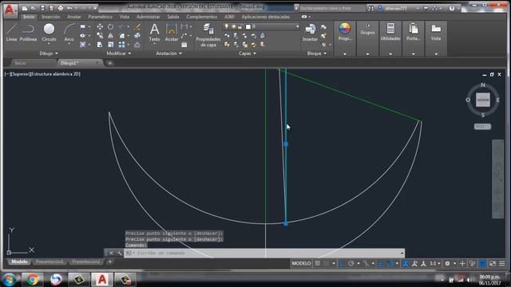Image resolution: width=511 pixels, height=287 pixels.
Task: Open the Arco tool dropdown arrow
Action: (x=69, y=44)
